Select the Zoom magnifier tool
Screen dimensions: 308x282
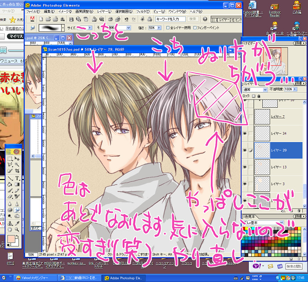(x=17, y=229)
